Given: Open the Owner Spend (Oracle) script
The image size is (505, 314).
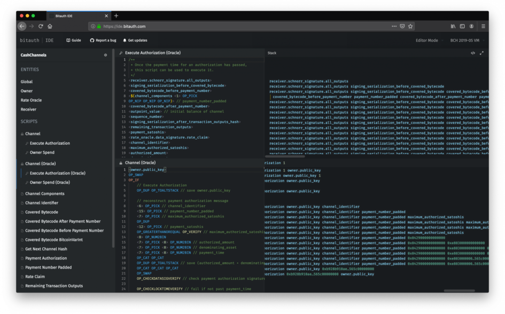Looking at the screenshot, I should (x=50, y=183).
